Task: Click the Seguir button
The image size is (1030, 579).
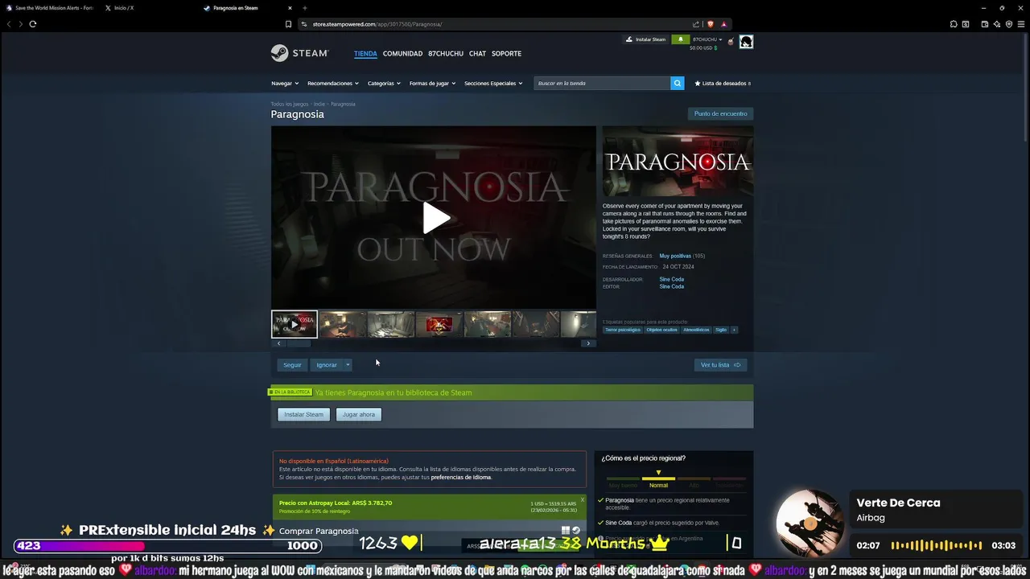Action: pos(292,365)
